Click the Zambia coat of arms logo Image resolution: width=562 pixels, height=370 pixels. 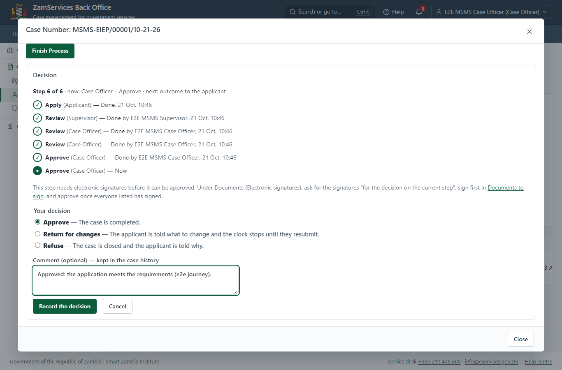[x=19, y=12]
